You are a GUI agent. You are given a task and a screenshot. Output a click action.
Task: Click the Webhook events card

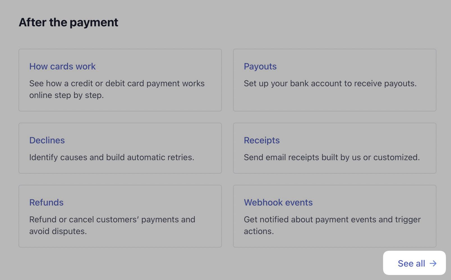(x=335, y=216)
